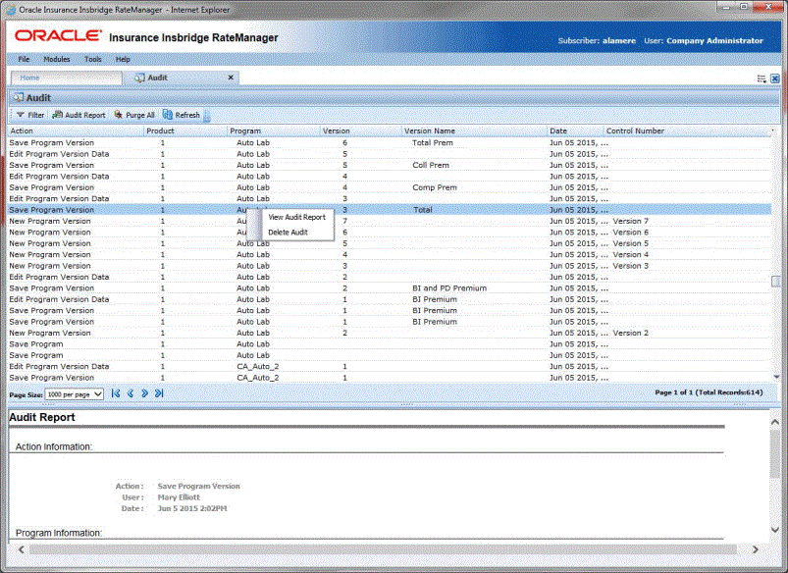Choose Delete Audit from context menu

288,233
